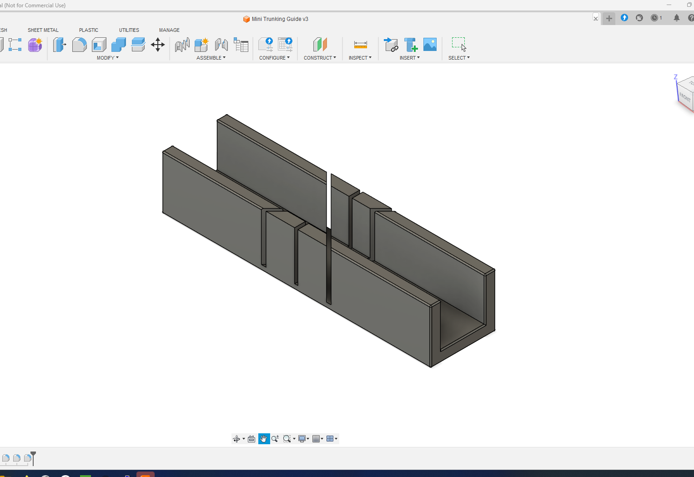This screenshot has width=694, height=477.
Task: Open the CONFIGURE dropdown menu
Action: 274,58
